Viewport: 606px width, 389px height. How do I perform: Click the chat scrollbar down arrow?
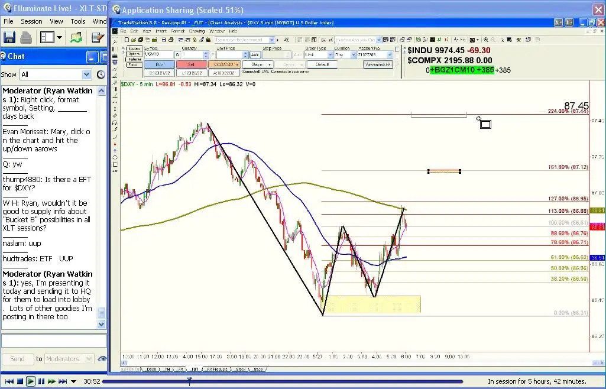pyautogui.click(x=101, y=324)
